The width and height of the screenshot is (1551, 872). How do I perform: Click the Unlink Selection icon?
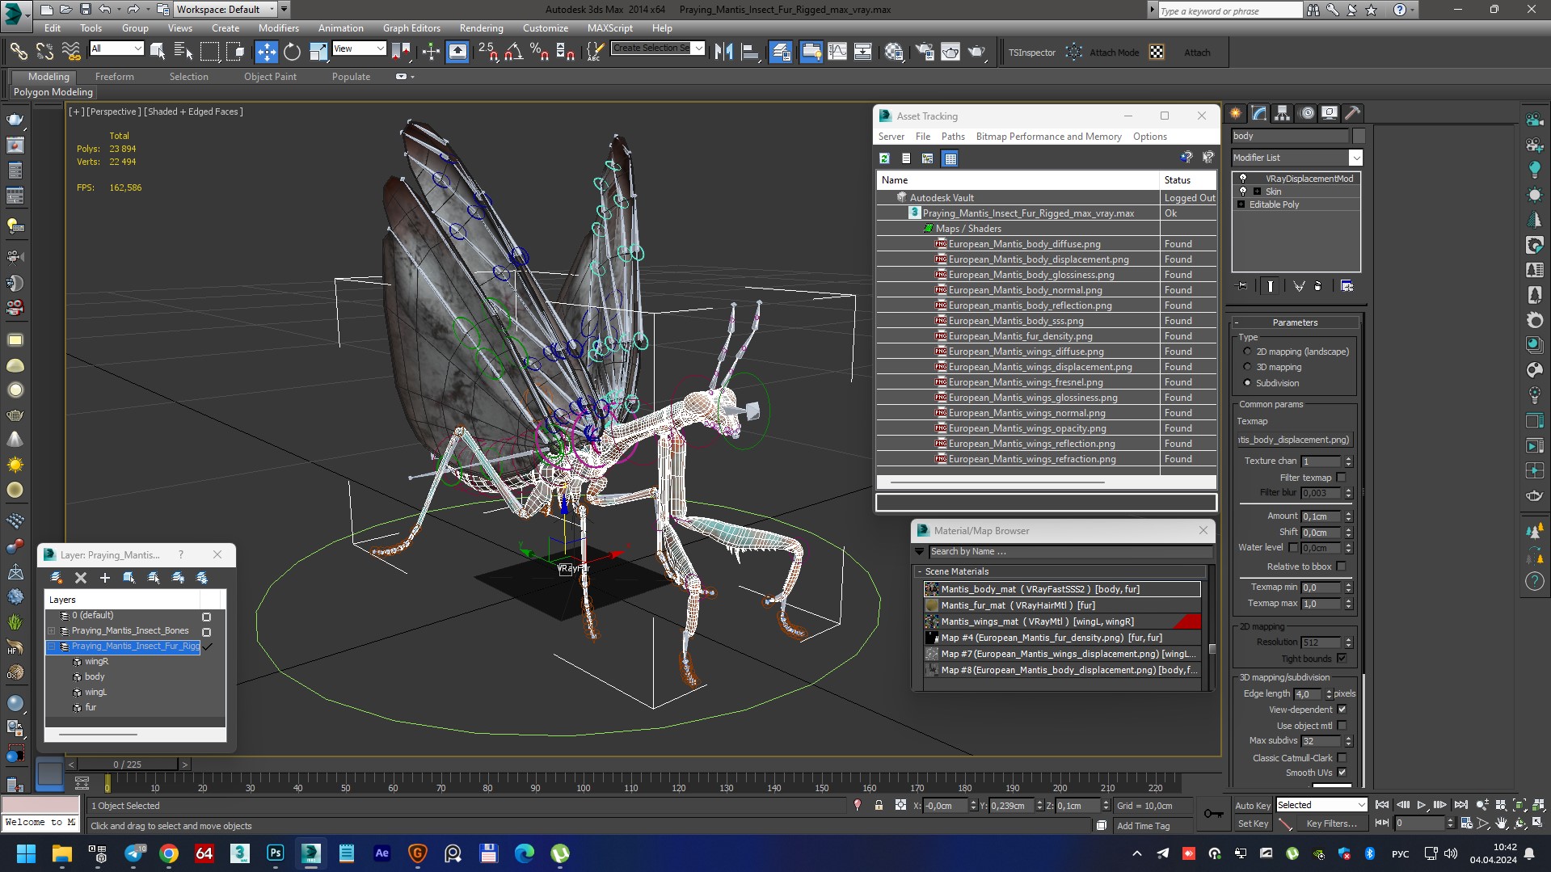point(44,52)
